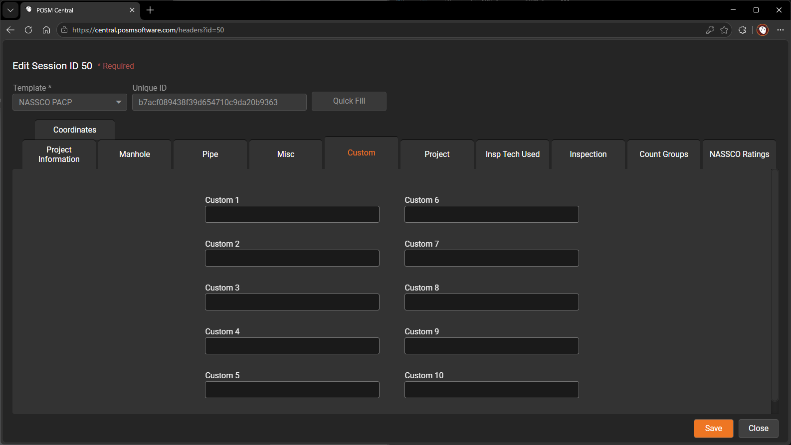This screenshot has width=791, height=445.
Task: Open browser settings and more menu
Action: pyautogui.click(x=781, y=30)
